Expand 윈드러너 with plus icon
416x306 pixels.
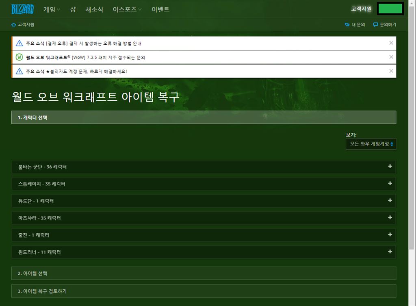(x=390, y=251)
